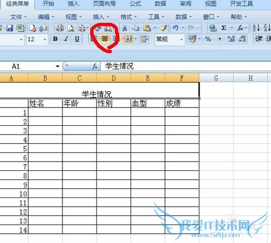271x243 pixels.
Task: Toggle the Wrap Text button
Action: (144, 39)
